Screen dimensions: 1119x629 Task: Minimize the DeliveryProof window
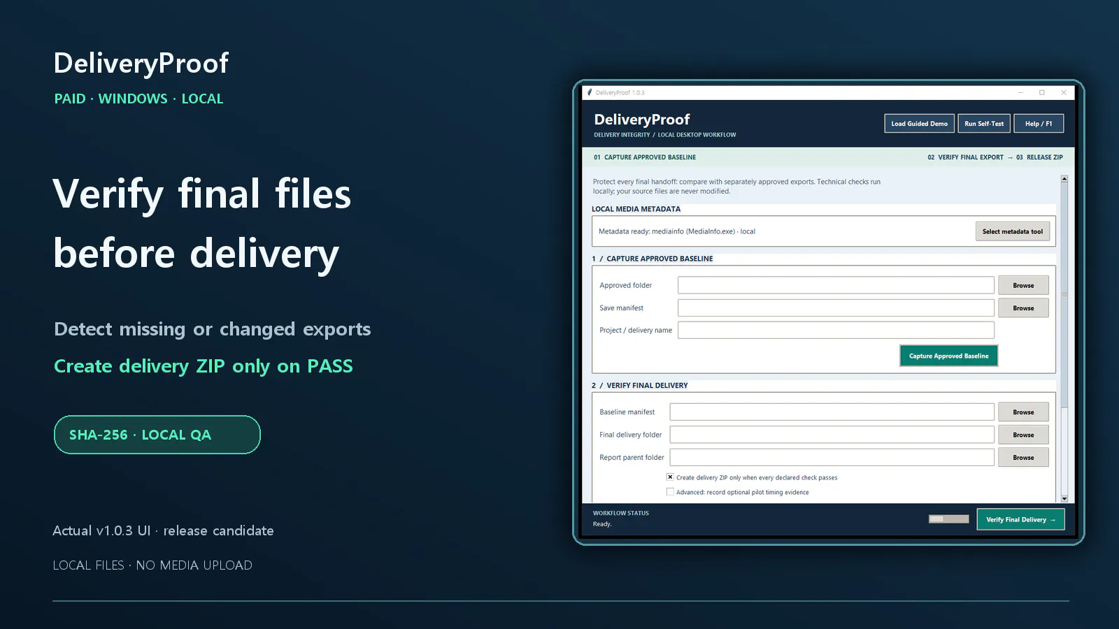coord(1020,92)
